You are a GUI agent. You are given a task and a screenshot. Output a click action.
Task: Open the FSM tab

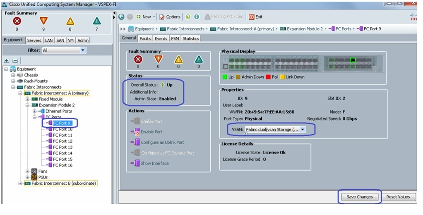point(175,39)
